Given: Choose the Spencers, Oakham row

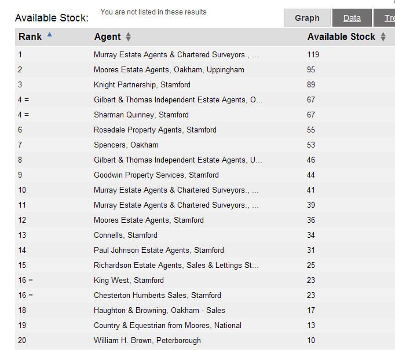Looking at the screenshot, I should 205,145.
